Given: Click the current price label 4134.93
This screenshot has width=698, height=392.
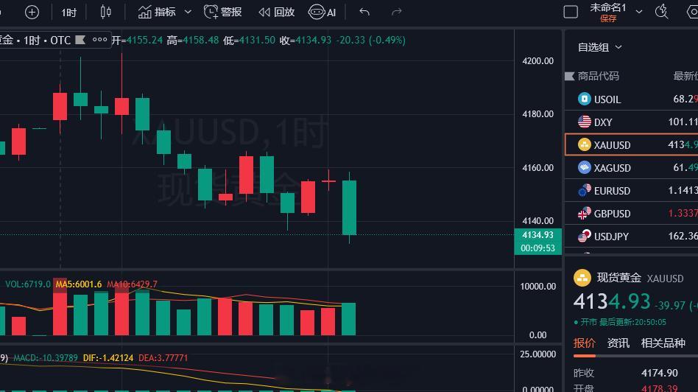Looking at the screenshot, I should point(537,235).
